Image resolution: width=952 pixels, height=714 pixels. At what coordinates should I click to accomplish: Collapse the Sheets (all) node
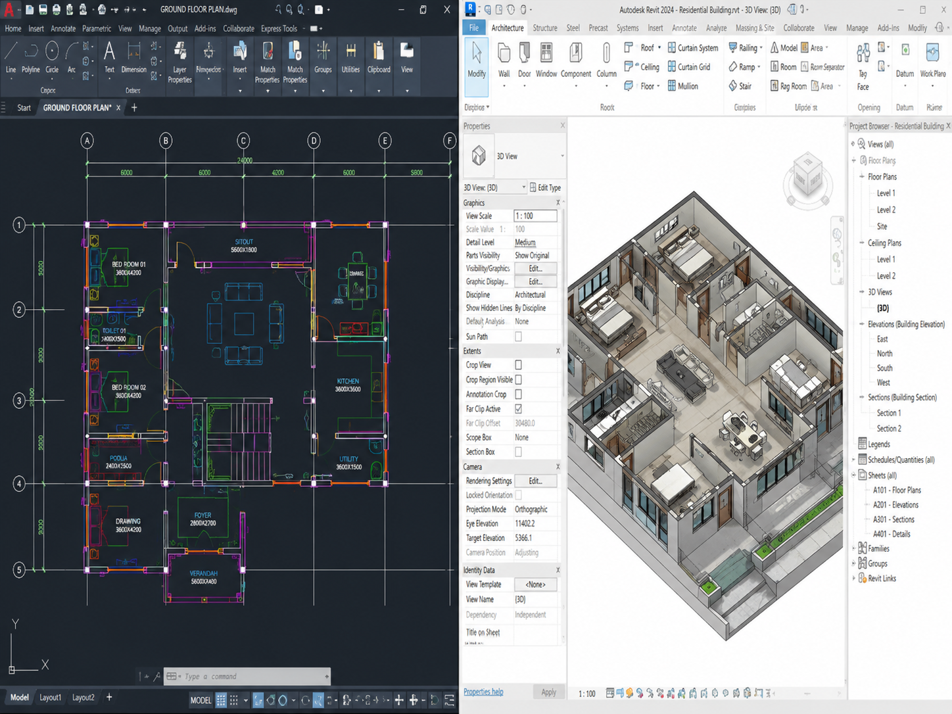click(853, 475)
